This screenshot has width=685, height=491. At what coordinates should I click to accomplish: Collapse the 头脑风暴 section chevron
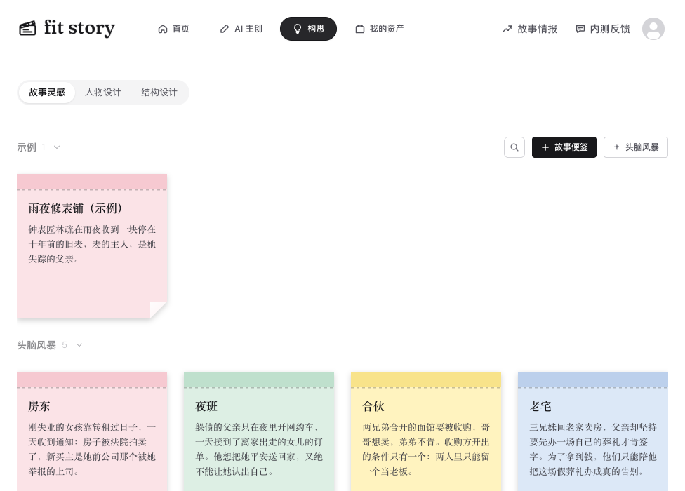[79, 345]
